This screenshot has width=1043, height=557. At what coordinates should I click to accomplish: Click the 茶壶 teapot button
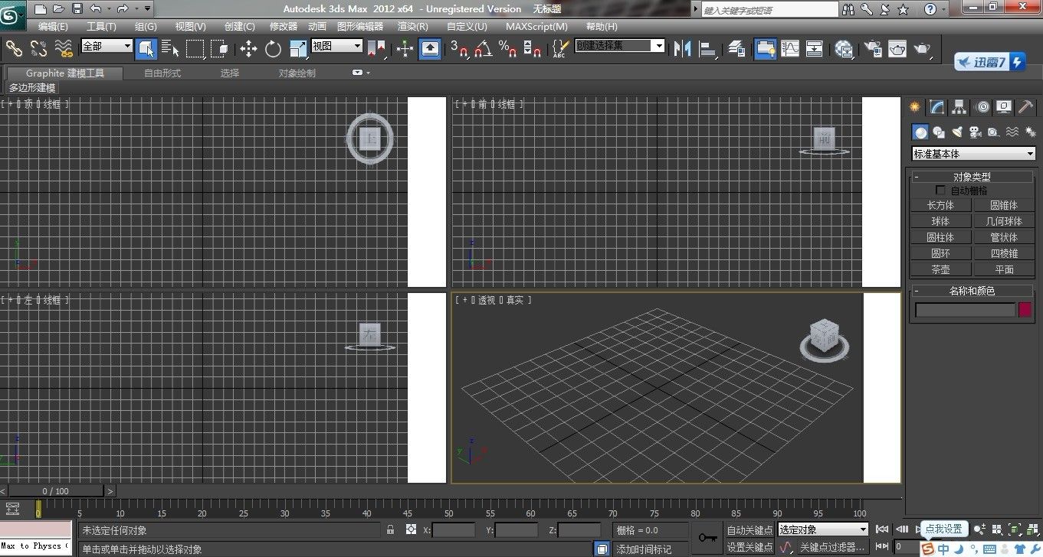[x=940, y=269]
